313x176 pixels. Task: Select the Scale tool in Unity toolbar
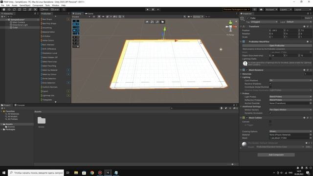click(20, 9)
